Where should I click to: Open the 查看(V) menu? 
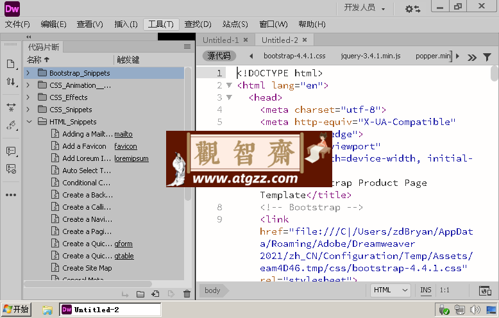click(x=90, y=24)
